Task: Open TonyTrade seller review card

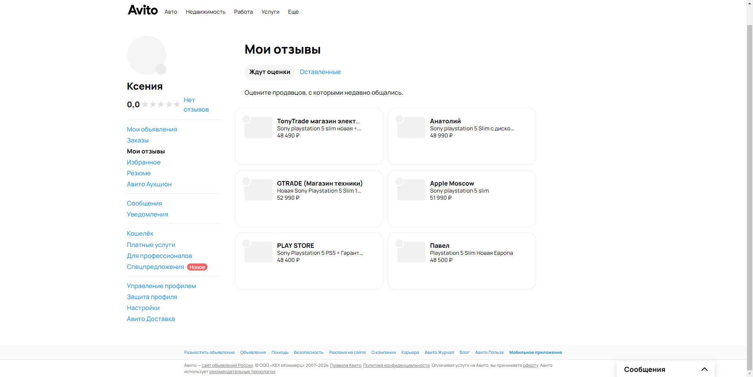Action: click(309, 136)
